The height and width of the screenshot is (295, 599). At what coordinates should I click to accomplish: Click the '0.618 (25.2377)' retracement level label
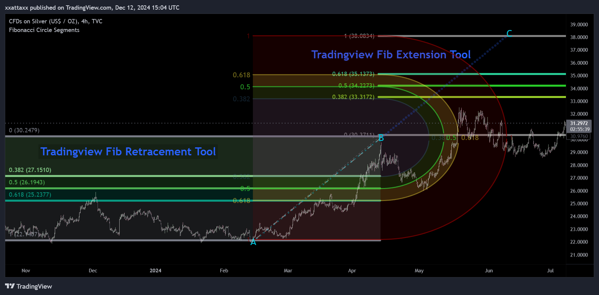coord(30,195)
